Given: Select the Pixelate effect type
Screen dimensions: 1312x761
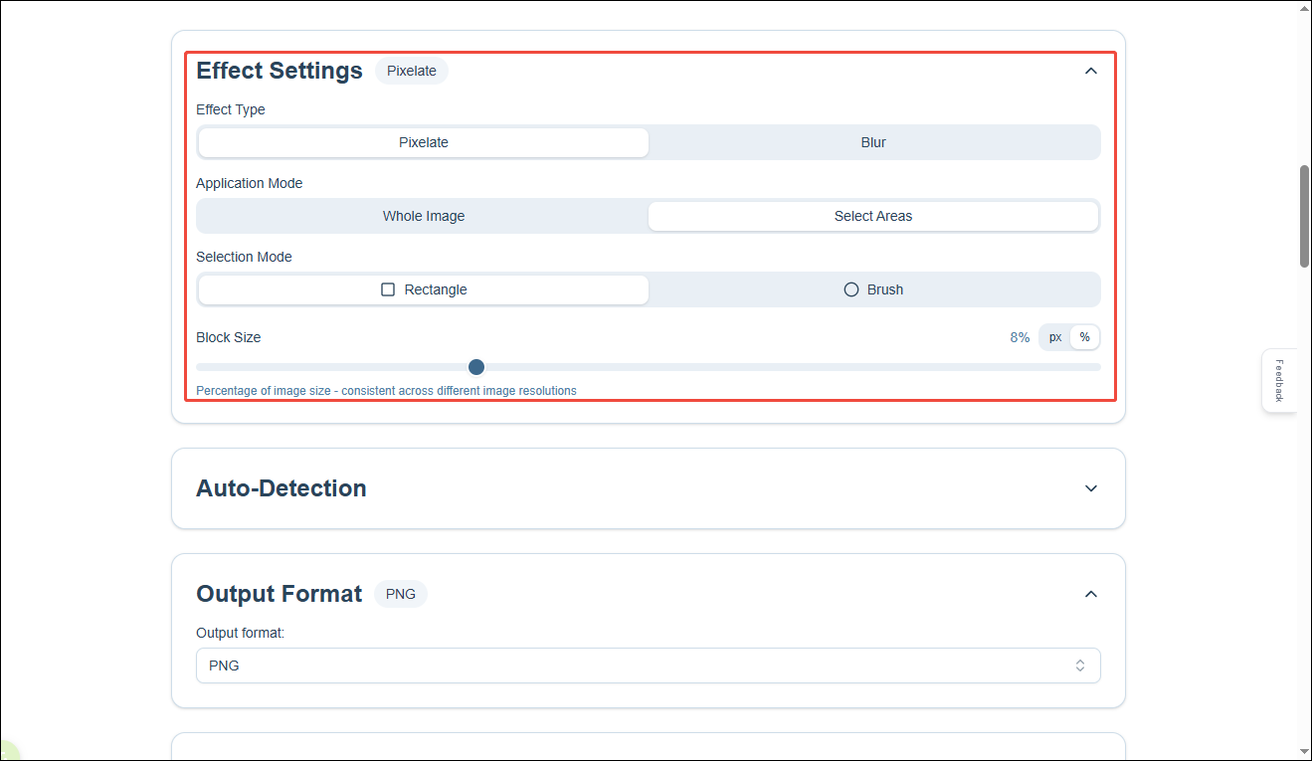Looking at the screenshot, I should (x=423, y=142).
